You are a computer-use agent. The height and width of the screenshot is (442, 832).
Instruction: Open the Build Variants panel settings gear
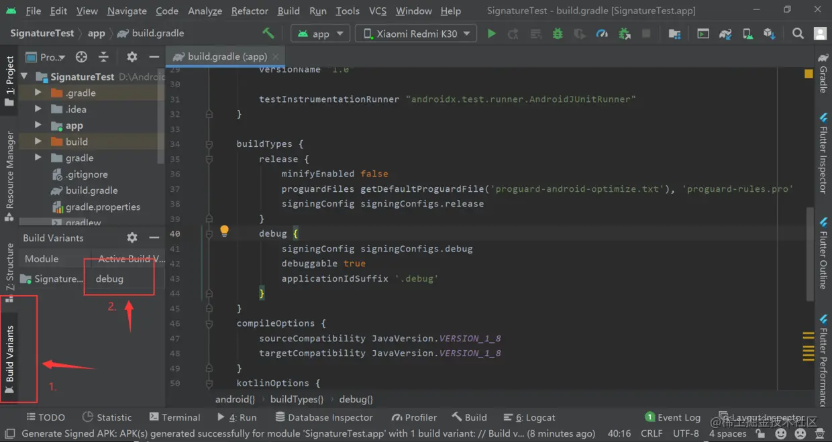click(132, 237)
